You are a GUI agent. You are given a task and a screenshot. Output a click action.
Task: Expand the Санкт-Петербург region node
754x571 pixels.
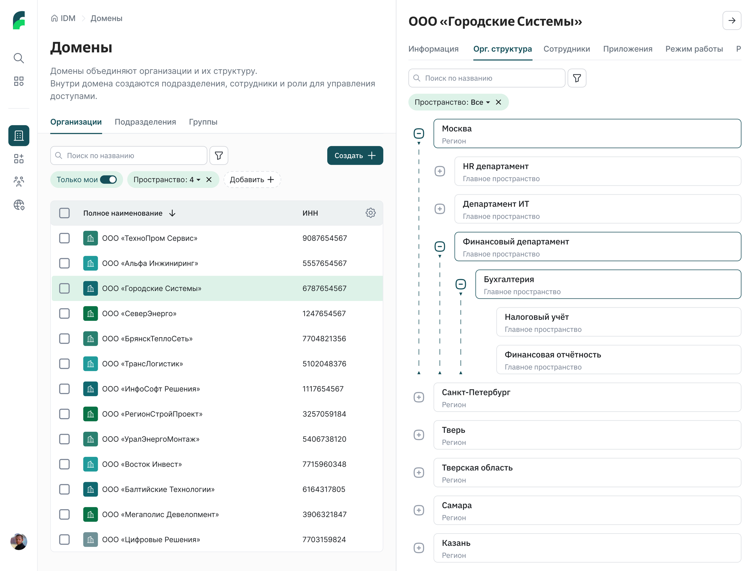tap(419, 397)
